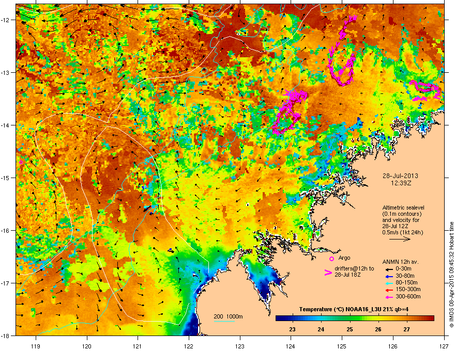Image resolution: width=455 pixels, height=351 pixels.
Task: Click the colorbar tick label '26'
Action: click(x=378, y=329)
